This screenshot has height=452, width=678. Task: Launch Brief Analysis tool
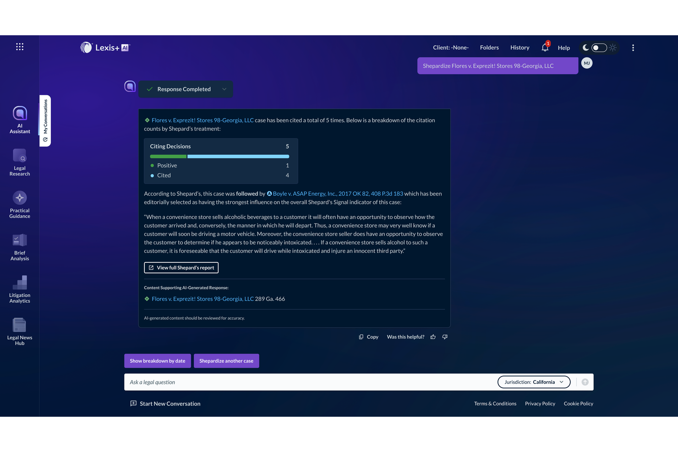point(19,246)
